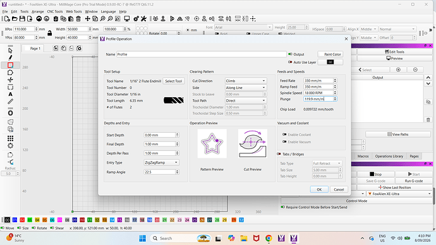Click the page settings gear icon next to Page 1

79,49
